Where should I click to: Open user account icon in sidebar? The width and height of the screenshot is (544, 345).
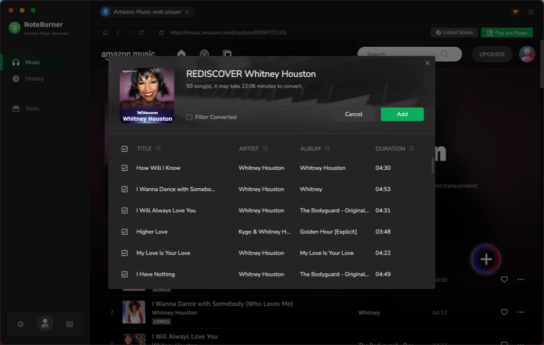click(45, 323)
